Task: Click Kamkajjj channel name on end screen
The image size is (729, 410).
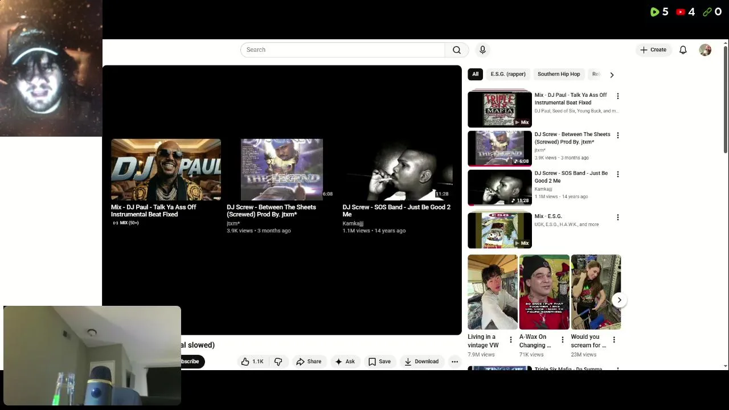Action: click(353, 224)
